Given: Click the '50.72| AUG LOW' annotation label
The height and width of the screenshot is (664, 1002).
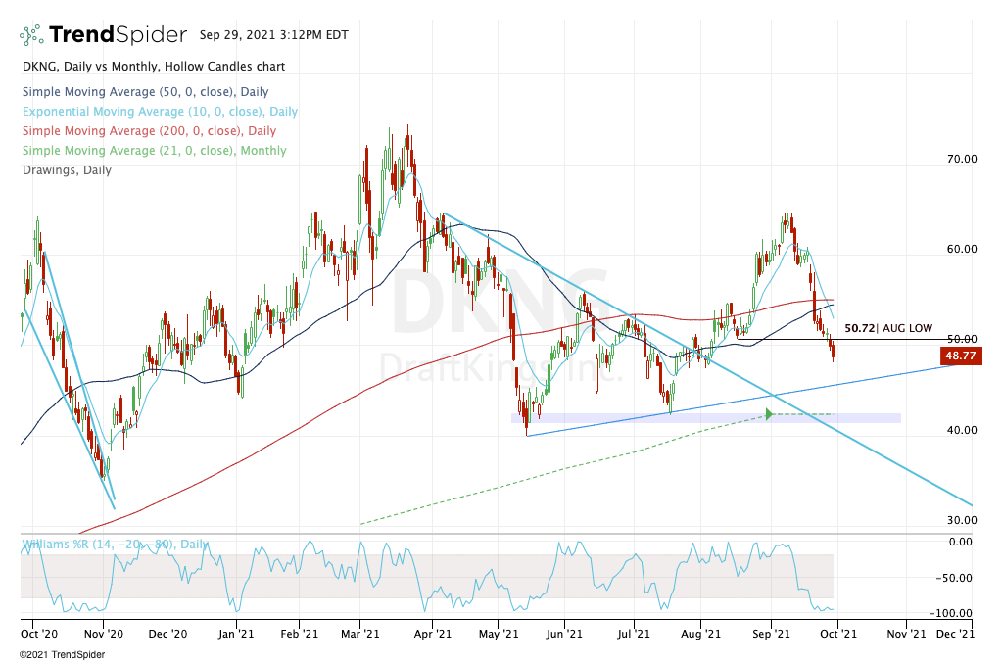Looking at the screenshot, I should [x=888, y=328].
